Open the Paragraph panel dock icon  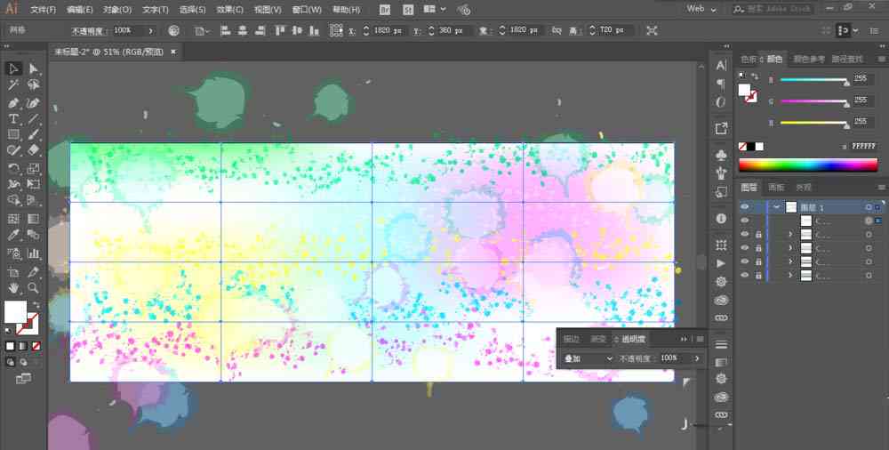pyautogui.click(x=721, y=84)
